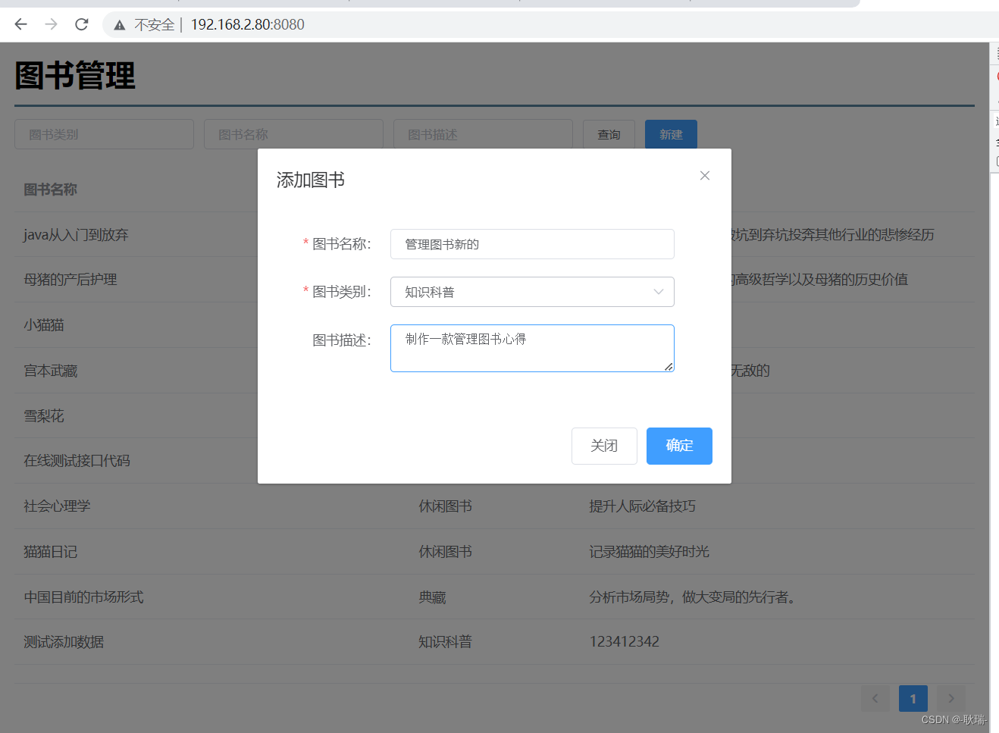This screenshot has width=999, height=733.
Task: Click the 图书名称 column header
Action: (x=51, y=190)
